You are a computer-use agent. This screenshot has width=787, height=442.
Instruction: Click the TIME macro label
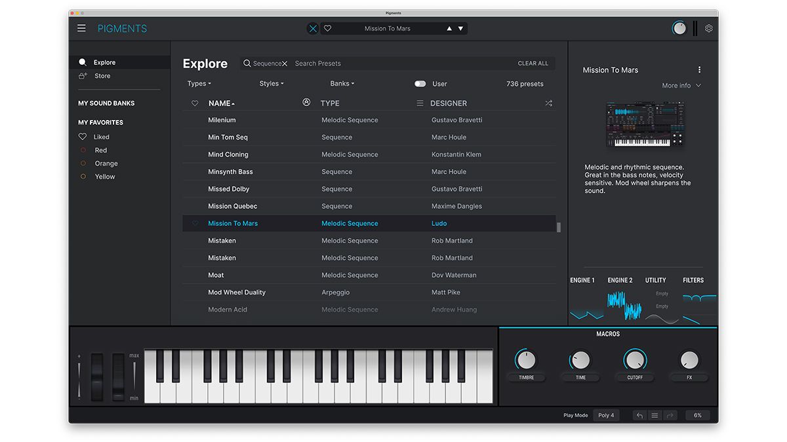coord(580,378)
